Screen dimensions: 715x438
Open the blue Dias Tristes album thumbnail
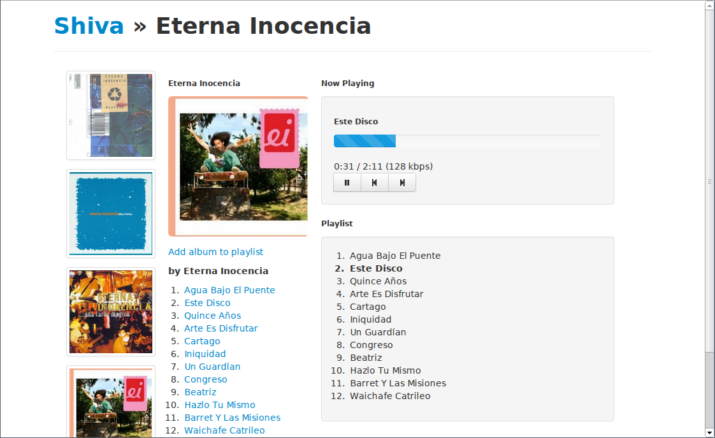point(111,214)
